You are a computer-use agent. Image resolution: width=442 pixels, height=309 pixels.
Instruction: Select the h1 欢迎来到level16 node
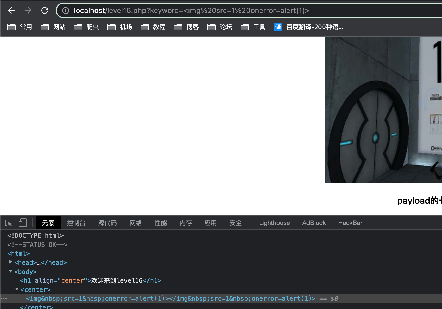tap(91, 281)
